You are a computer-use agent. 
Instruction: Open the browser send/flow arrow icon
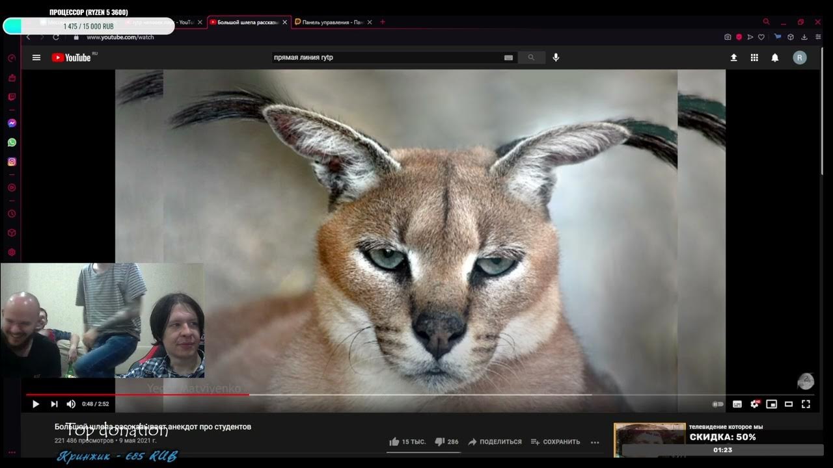750,37
